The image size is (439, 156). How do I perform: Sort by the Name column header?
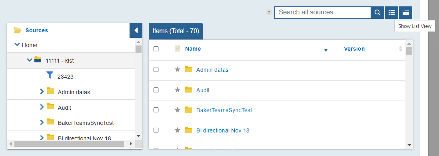[193, 49]
